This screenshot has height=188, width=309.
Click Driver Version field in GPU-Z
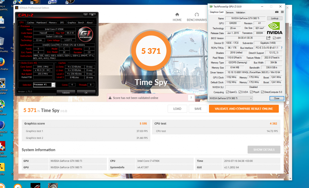254,72
